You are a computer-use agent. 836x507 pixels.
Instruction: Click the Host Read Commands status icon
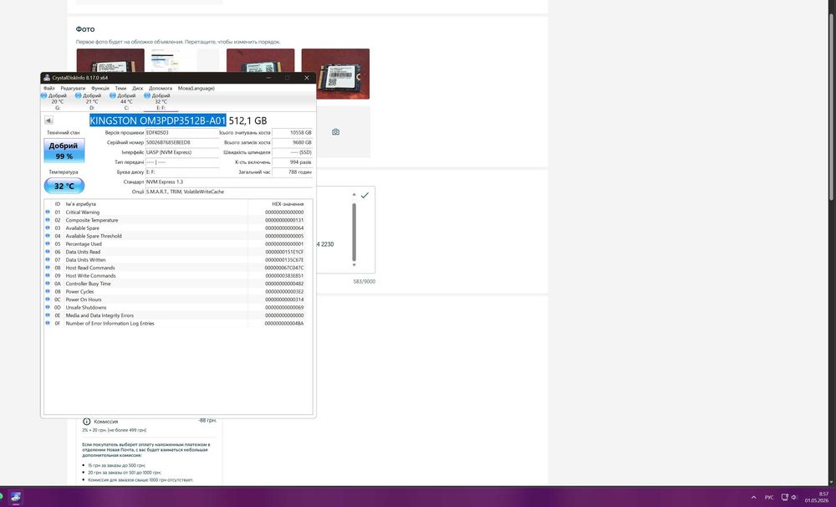[48, 268]
